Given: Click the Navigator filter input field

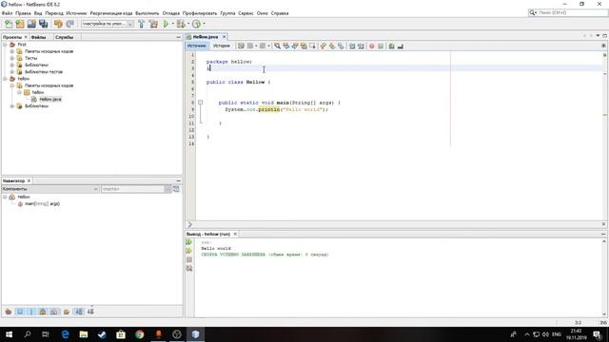Looking at the screenshot, I should tap(133, 189).
